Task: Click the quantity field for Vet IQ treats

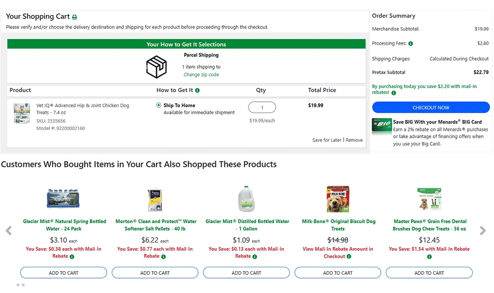Action: click(262, 108)
